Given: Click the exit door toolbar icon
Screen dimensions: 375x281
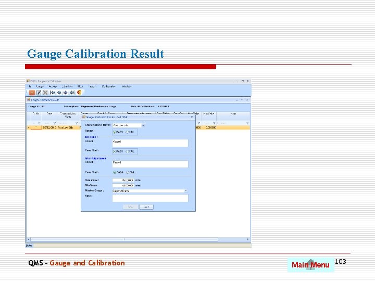Looking at the screenshot, I should (x=79, y=93).
